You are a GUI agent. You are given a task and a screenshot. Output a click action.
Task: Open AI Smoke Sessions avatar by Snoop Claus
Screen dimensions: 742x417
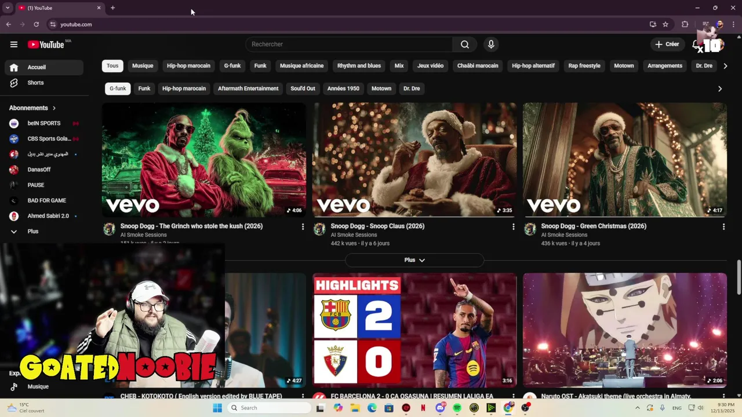[319, 229]
